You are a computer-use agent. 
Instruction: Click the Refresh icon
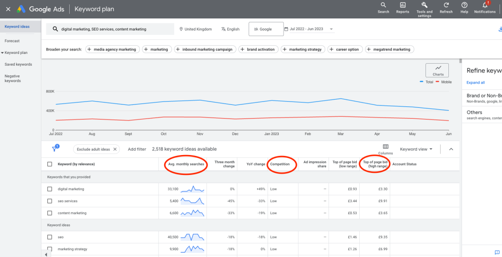pos(446,5)
